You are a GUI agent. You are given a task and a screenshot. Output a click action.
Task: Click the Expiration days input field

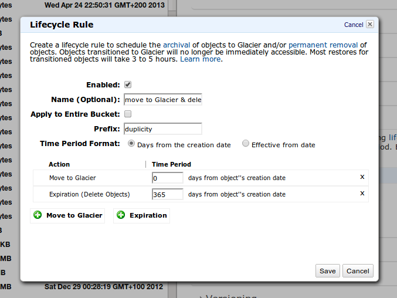tap(168, 194)
